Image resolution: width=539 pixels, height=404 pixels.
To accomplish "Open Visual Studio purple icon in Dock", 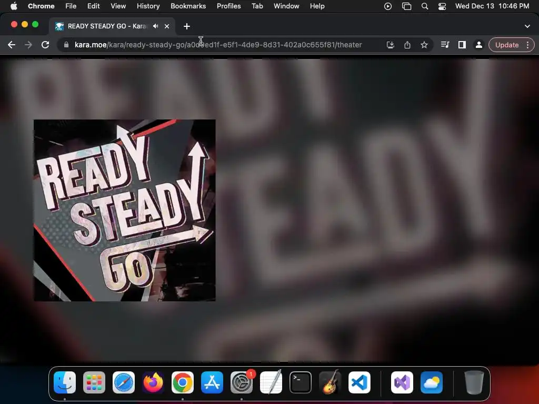I will [x=402, y=382].
